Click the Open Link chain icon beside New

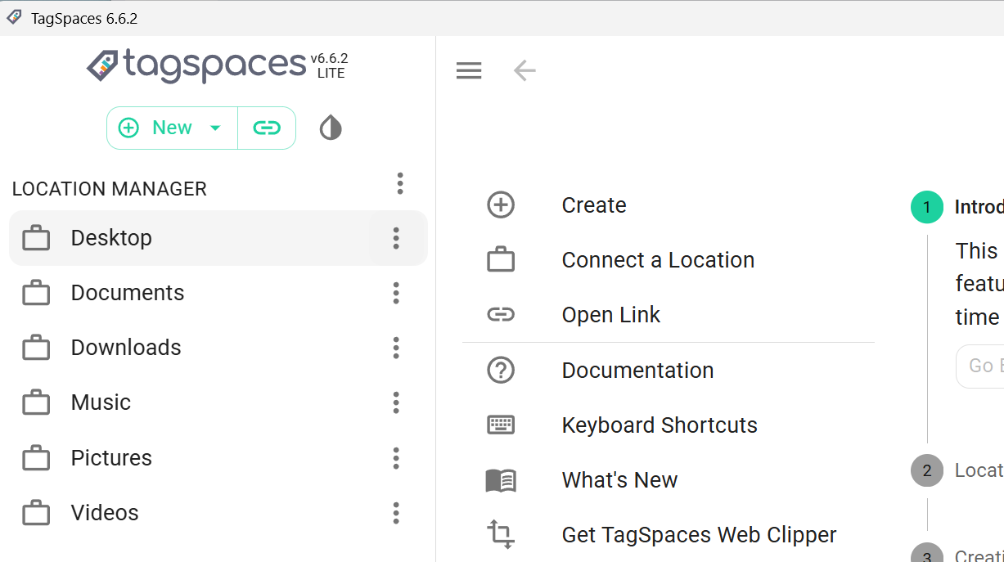pos(267,128)
